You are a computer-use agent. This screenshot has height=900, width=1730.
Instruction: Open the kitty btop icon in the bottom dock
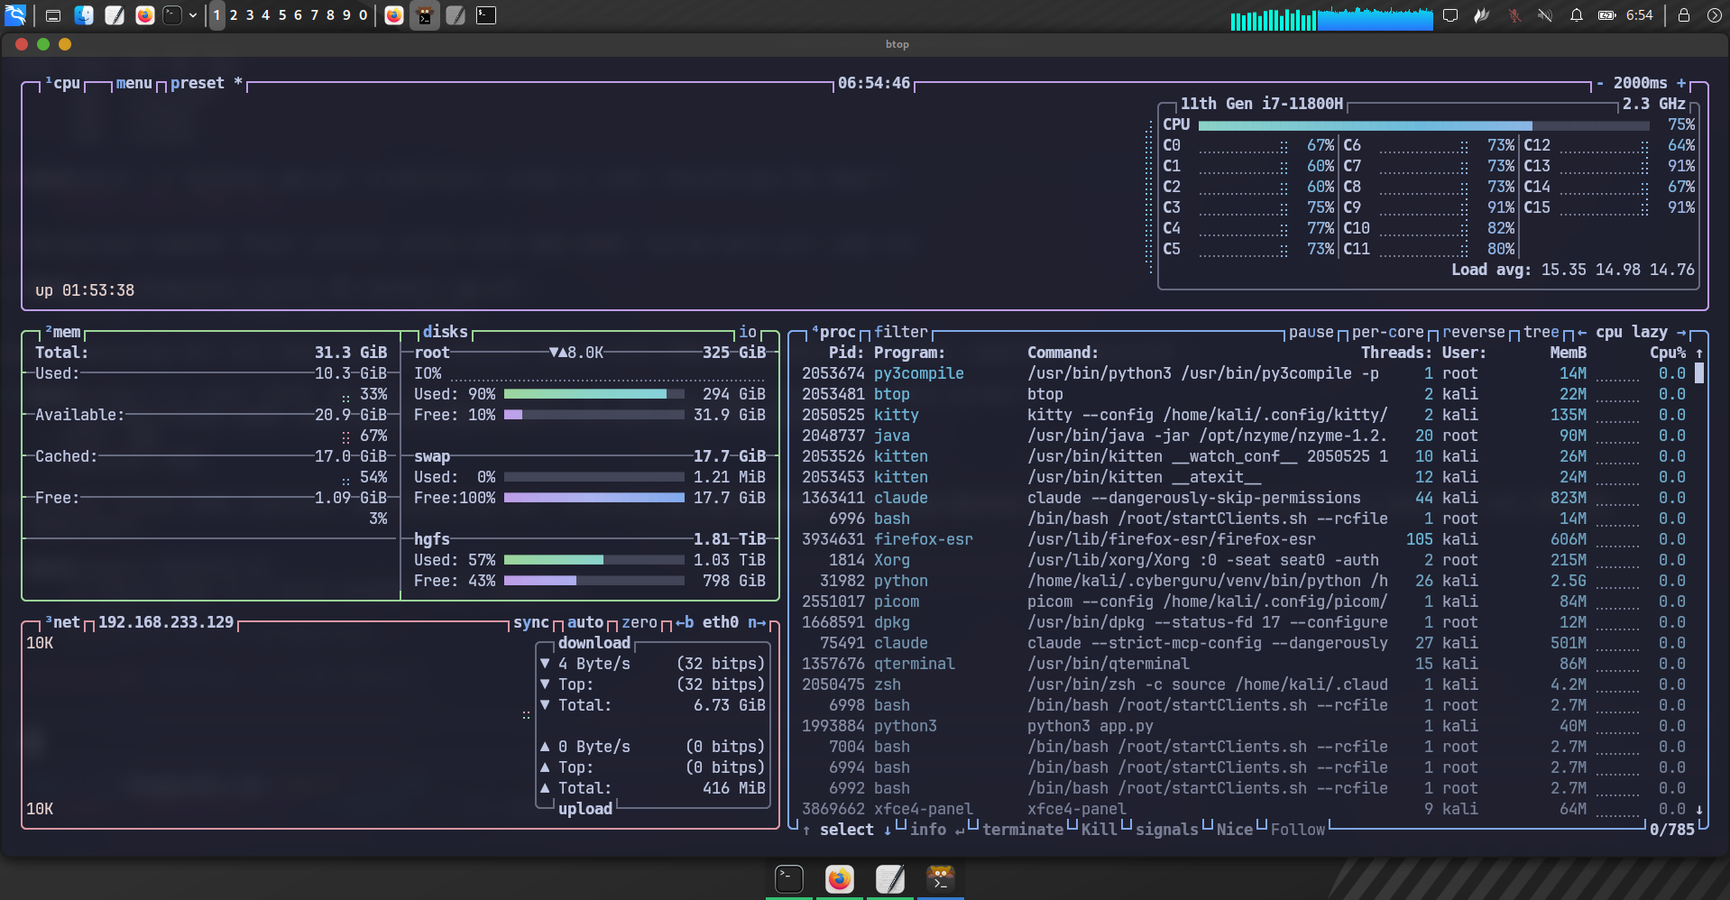pos(941,878)
